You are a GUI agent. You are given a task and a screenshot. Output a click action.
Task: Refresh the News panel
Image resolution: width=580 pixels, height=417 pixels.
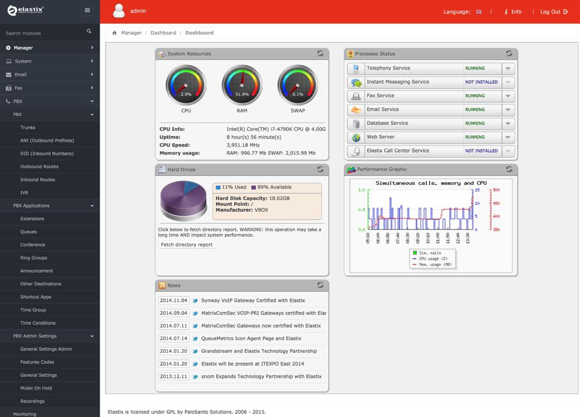[320, 286]
